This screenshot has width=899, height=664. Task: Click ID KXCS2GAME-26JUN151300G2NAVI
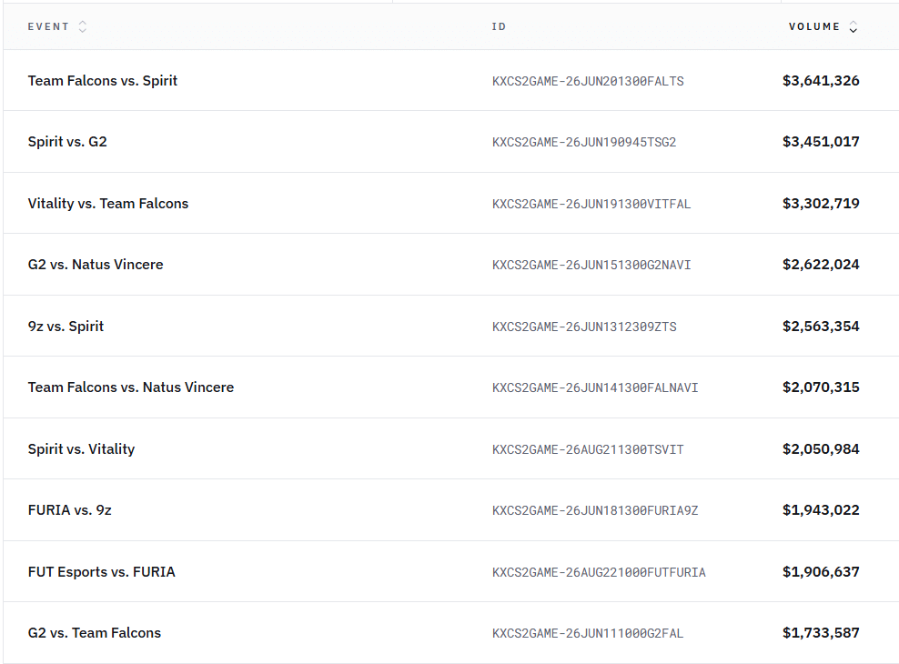pos(591,266)
